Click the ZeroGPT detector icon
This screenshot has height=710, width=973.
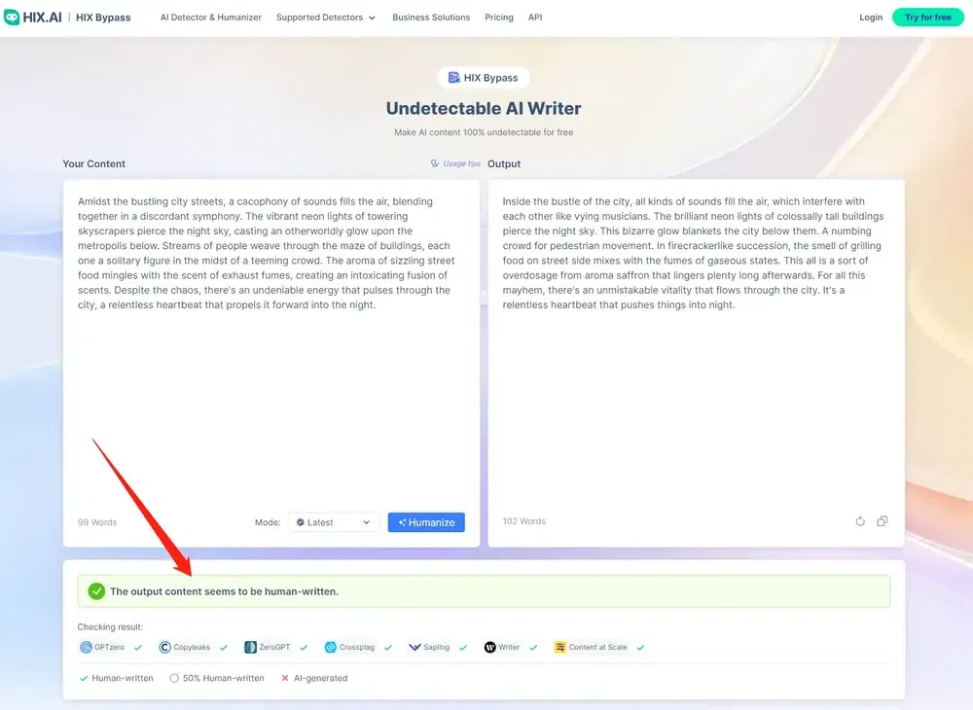[x=251, y=647]
